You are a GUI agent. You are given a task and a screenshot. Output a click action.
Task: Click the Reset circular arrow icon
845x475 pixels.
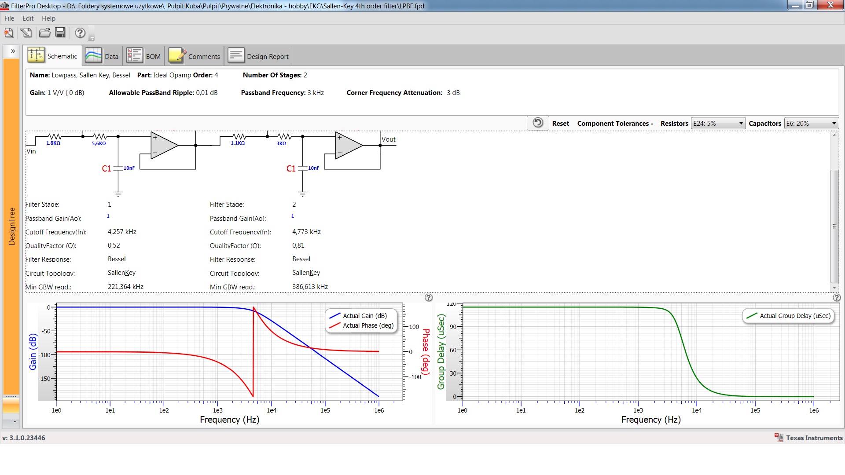pyautogui.click(x=538, y=123)
